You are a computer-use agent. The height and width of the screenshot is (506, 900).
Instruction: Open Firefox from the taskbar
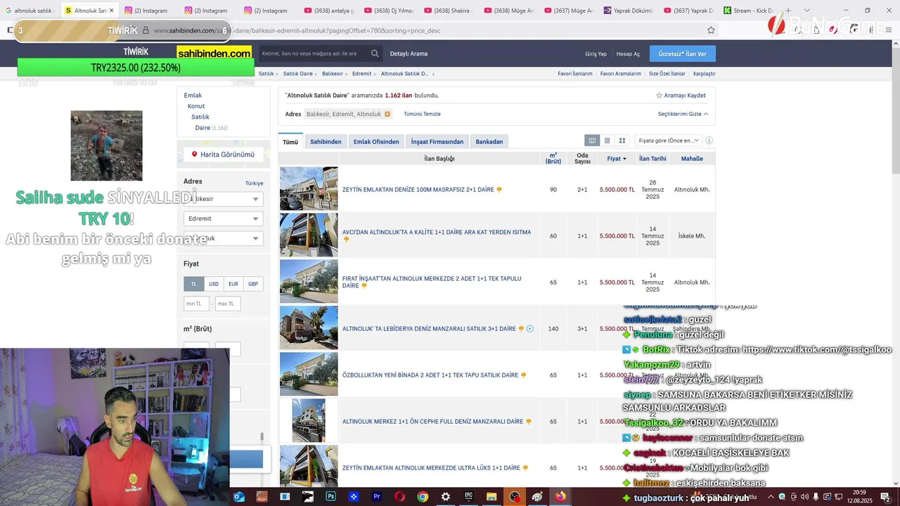560,497
